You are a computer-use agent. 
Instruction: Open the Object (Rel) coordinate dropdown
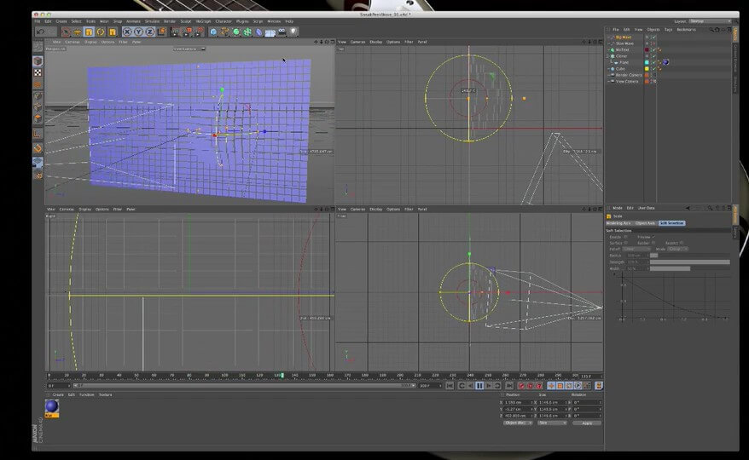518,423
